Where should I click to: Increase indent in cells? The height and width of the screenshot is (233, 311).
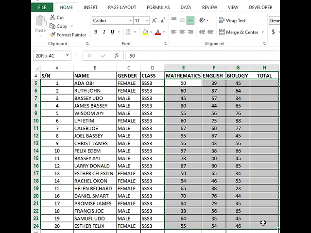coord(210,32)
